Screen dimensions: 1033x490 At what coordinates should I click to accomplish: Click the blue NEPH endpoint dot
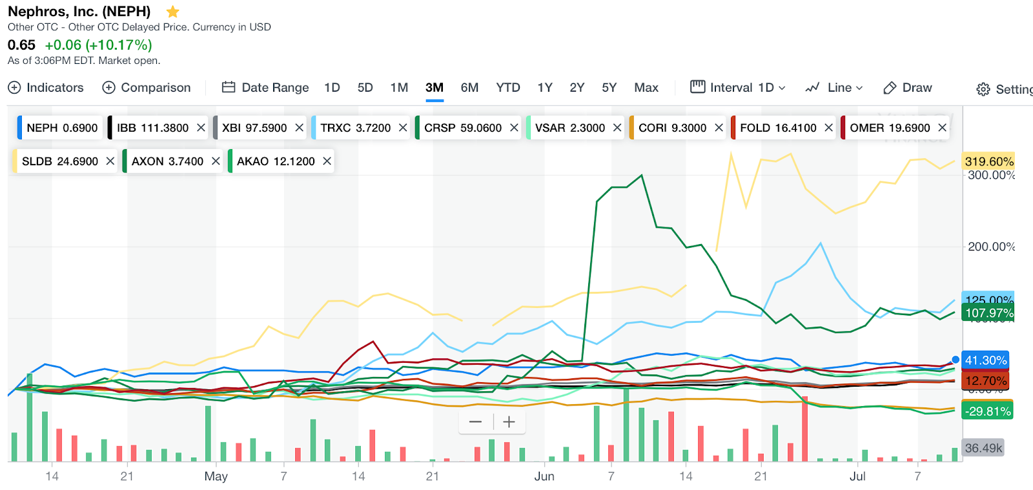(956, 360)
